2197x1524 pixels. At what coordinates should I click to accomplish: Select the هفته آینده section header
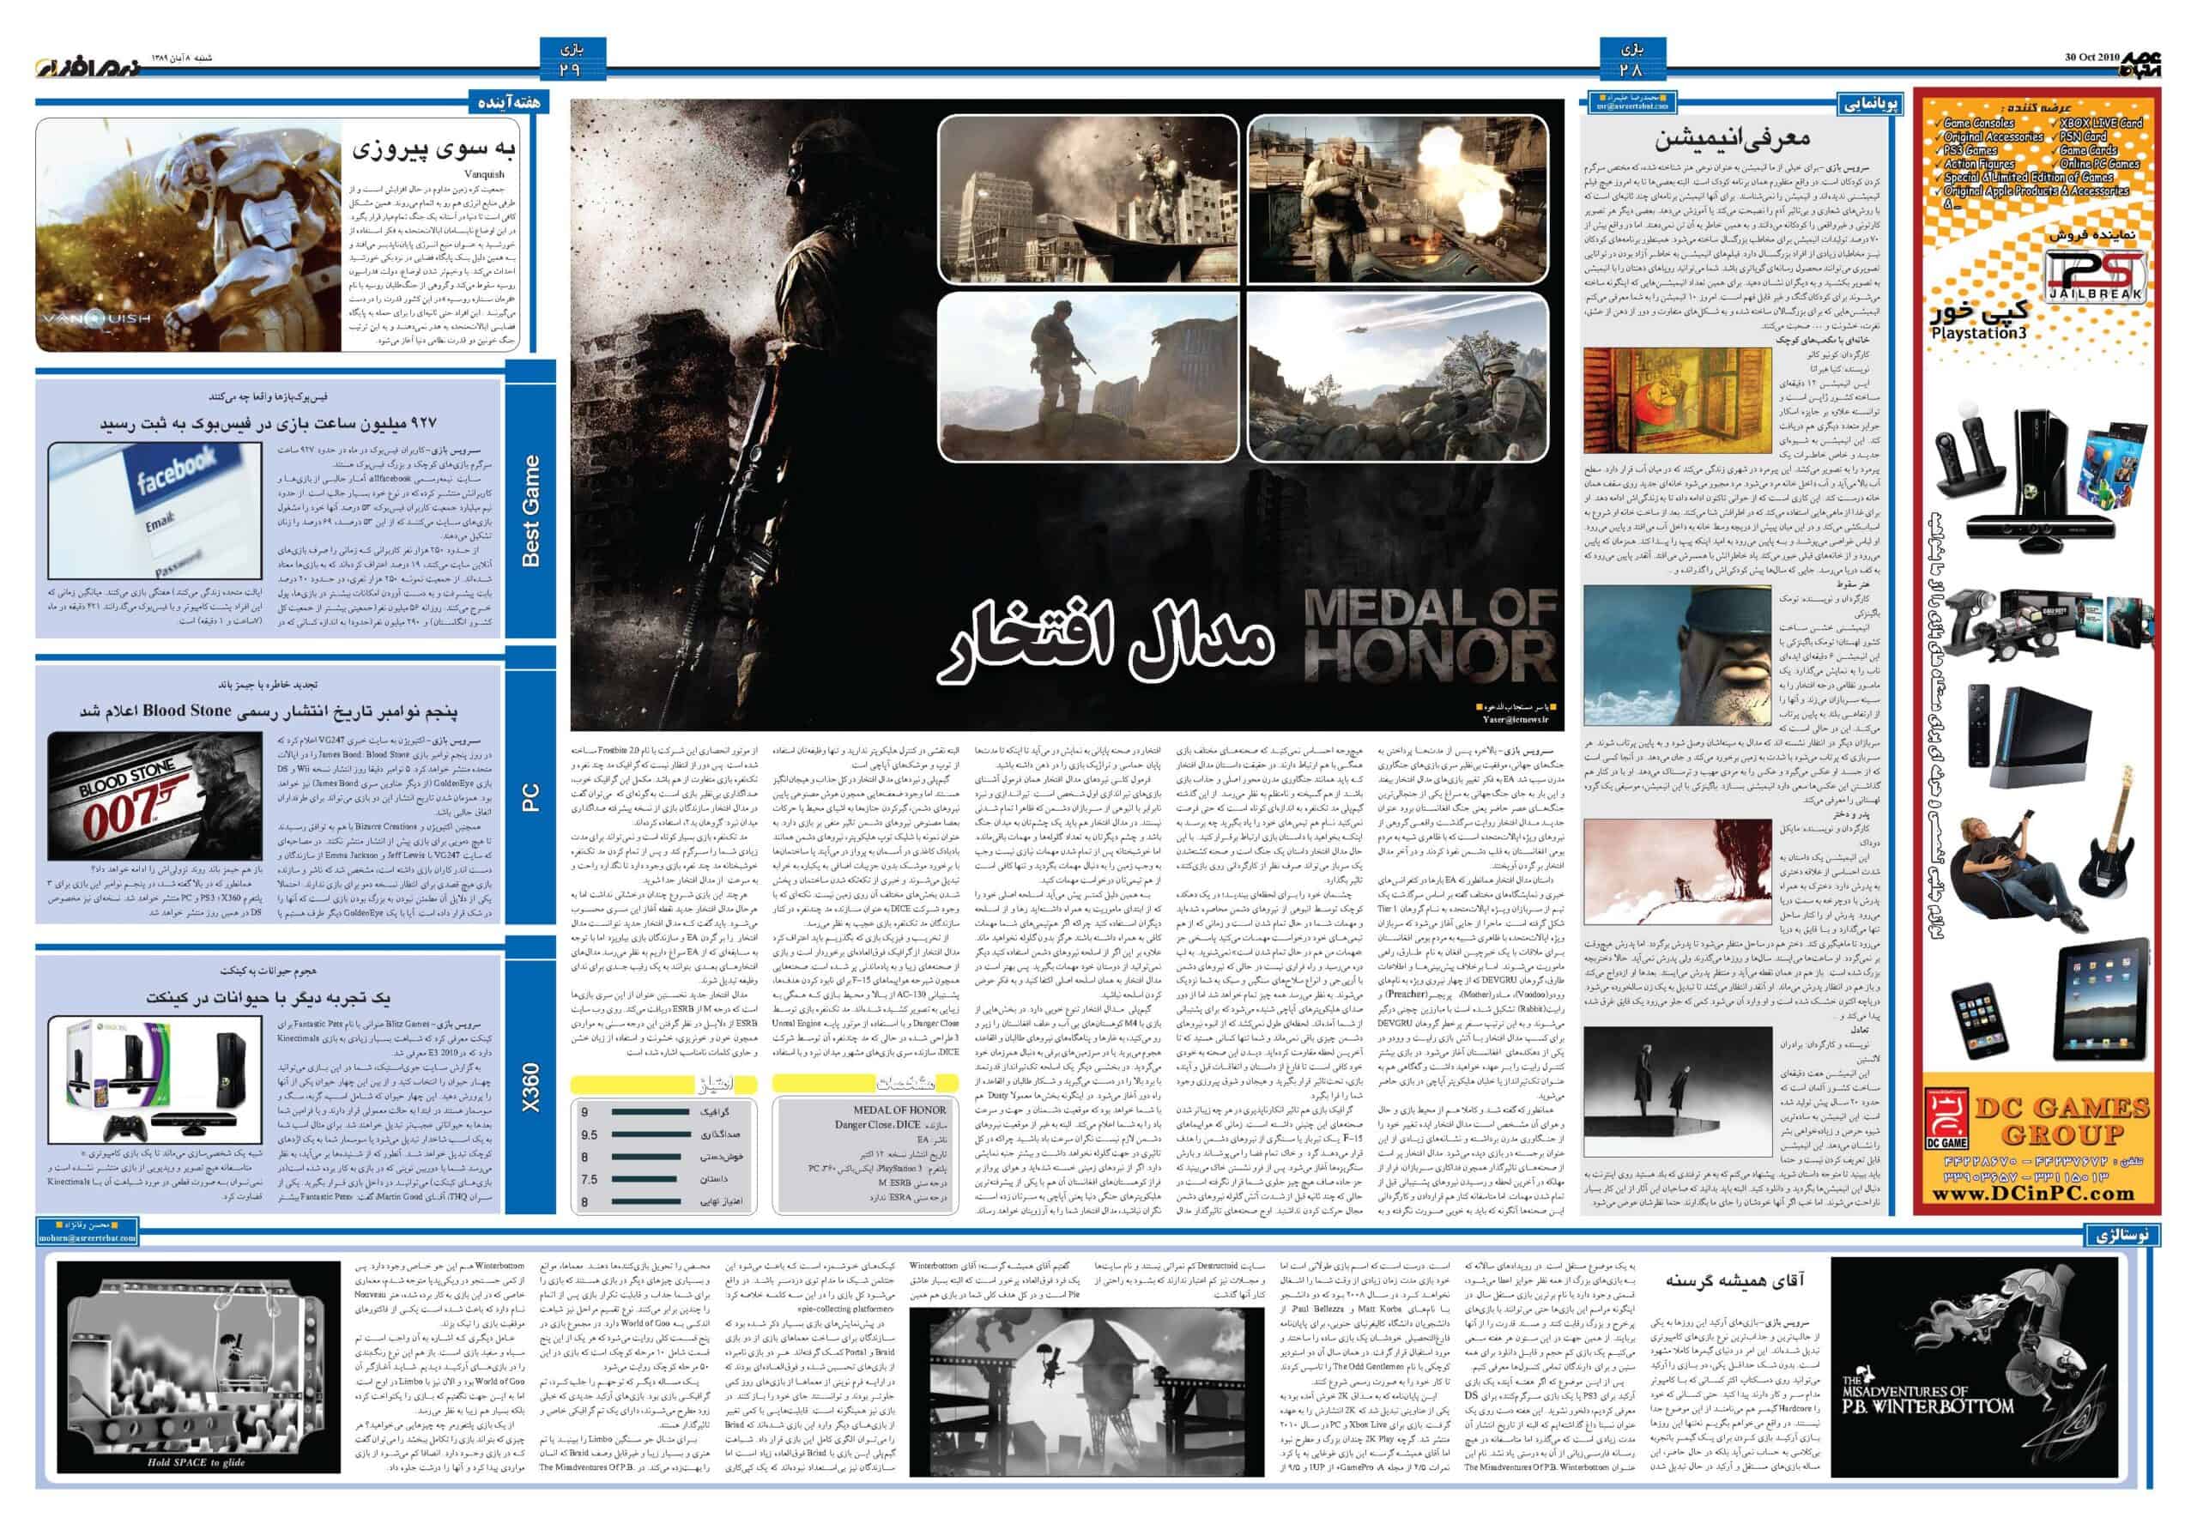click(509, 103)
